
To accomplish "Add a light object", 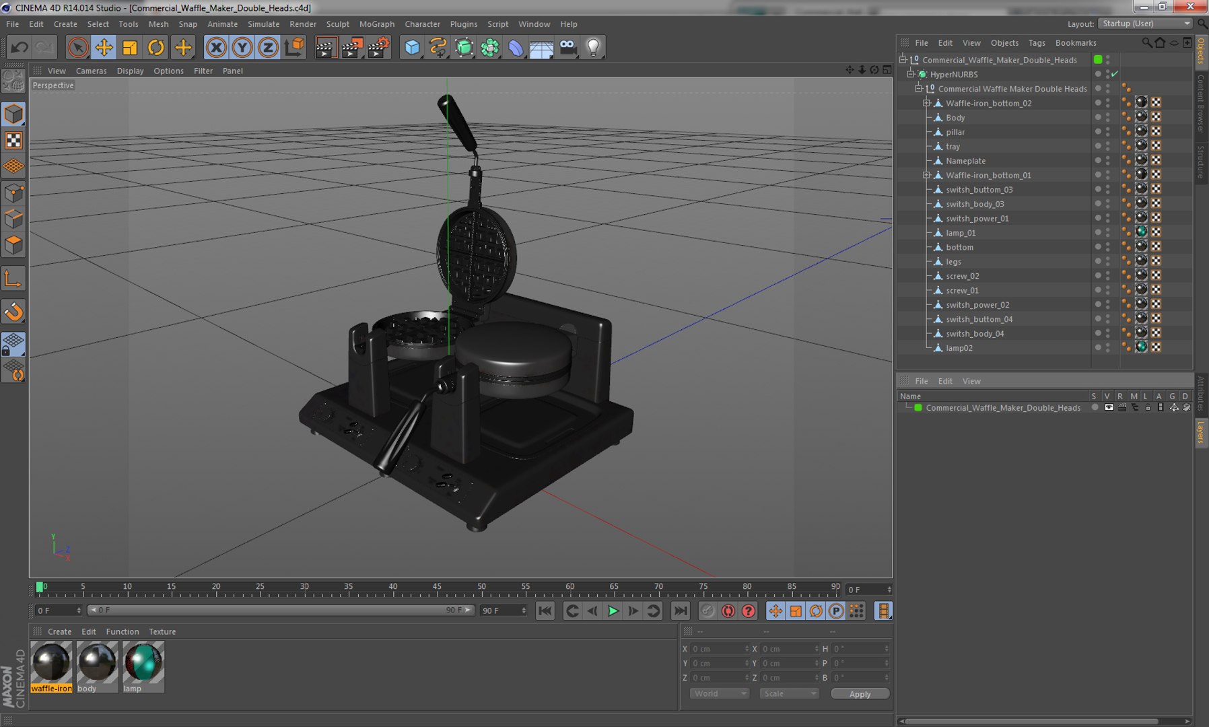I will click(x=593, y=47).
